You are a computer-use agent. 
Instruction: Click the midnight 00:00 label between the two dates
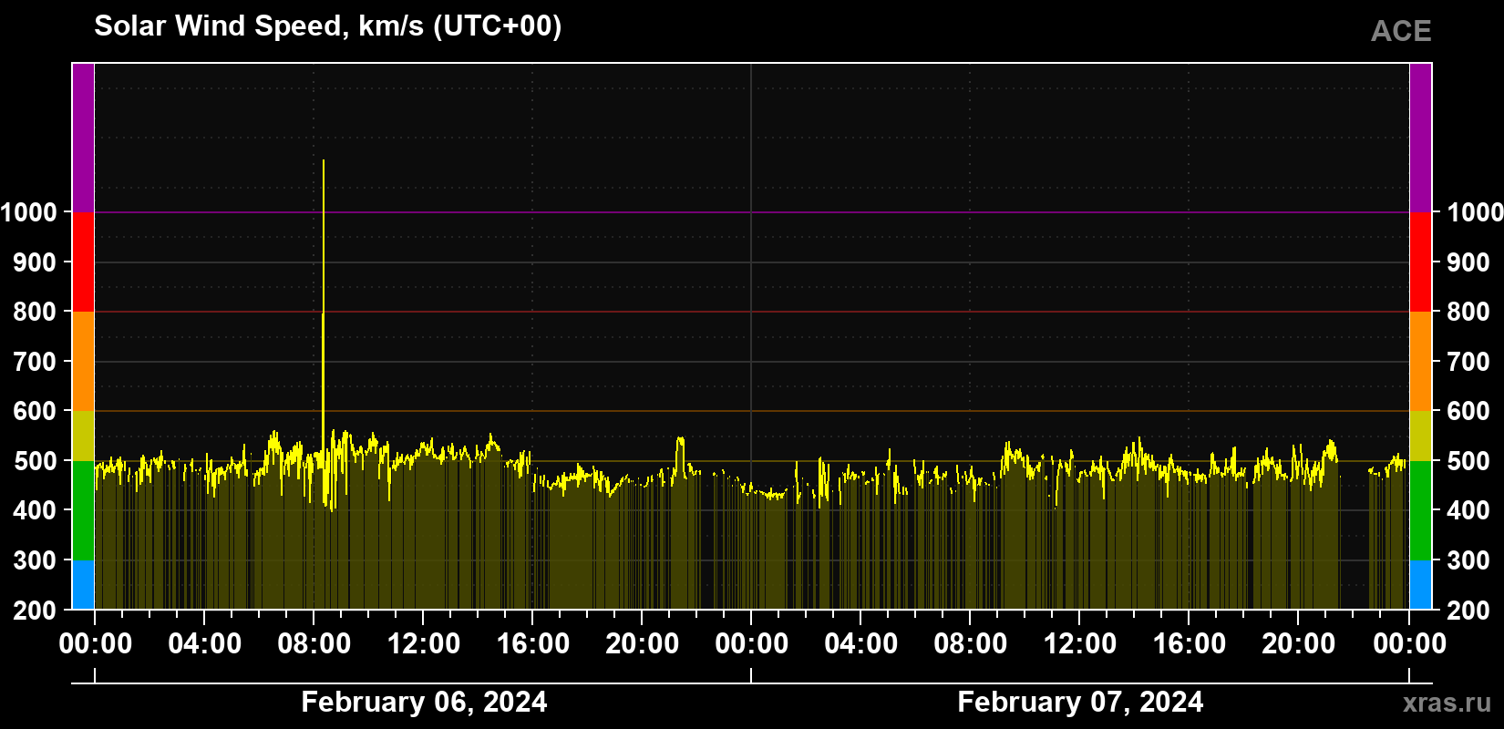[752, 644]
